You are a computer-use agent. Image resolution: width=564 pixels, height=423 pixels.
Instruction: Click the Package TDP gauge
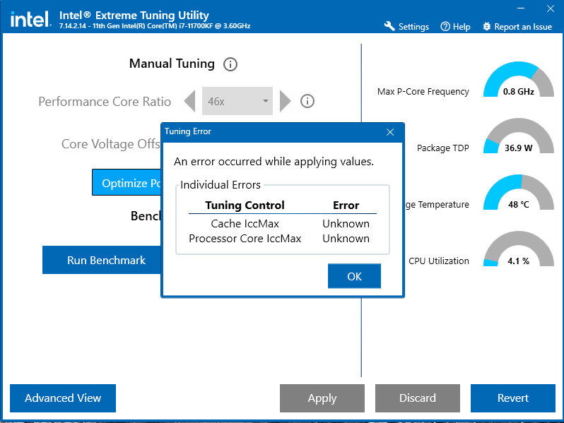click(x=518, y=136)
